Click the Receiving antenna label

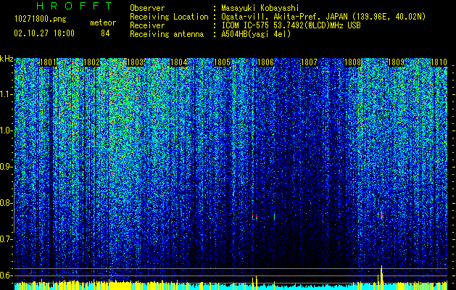click(x=167, y=34)
